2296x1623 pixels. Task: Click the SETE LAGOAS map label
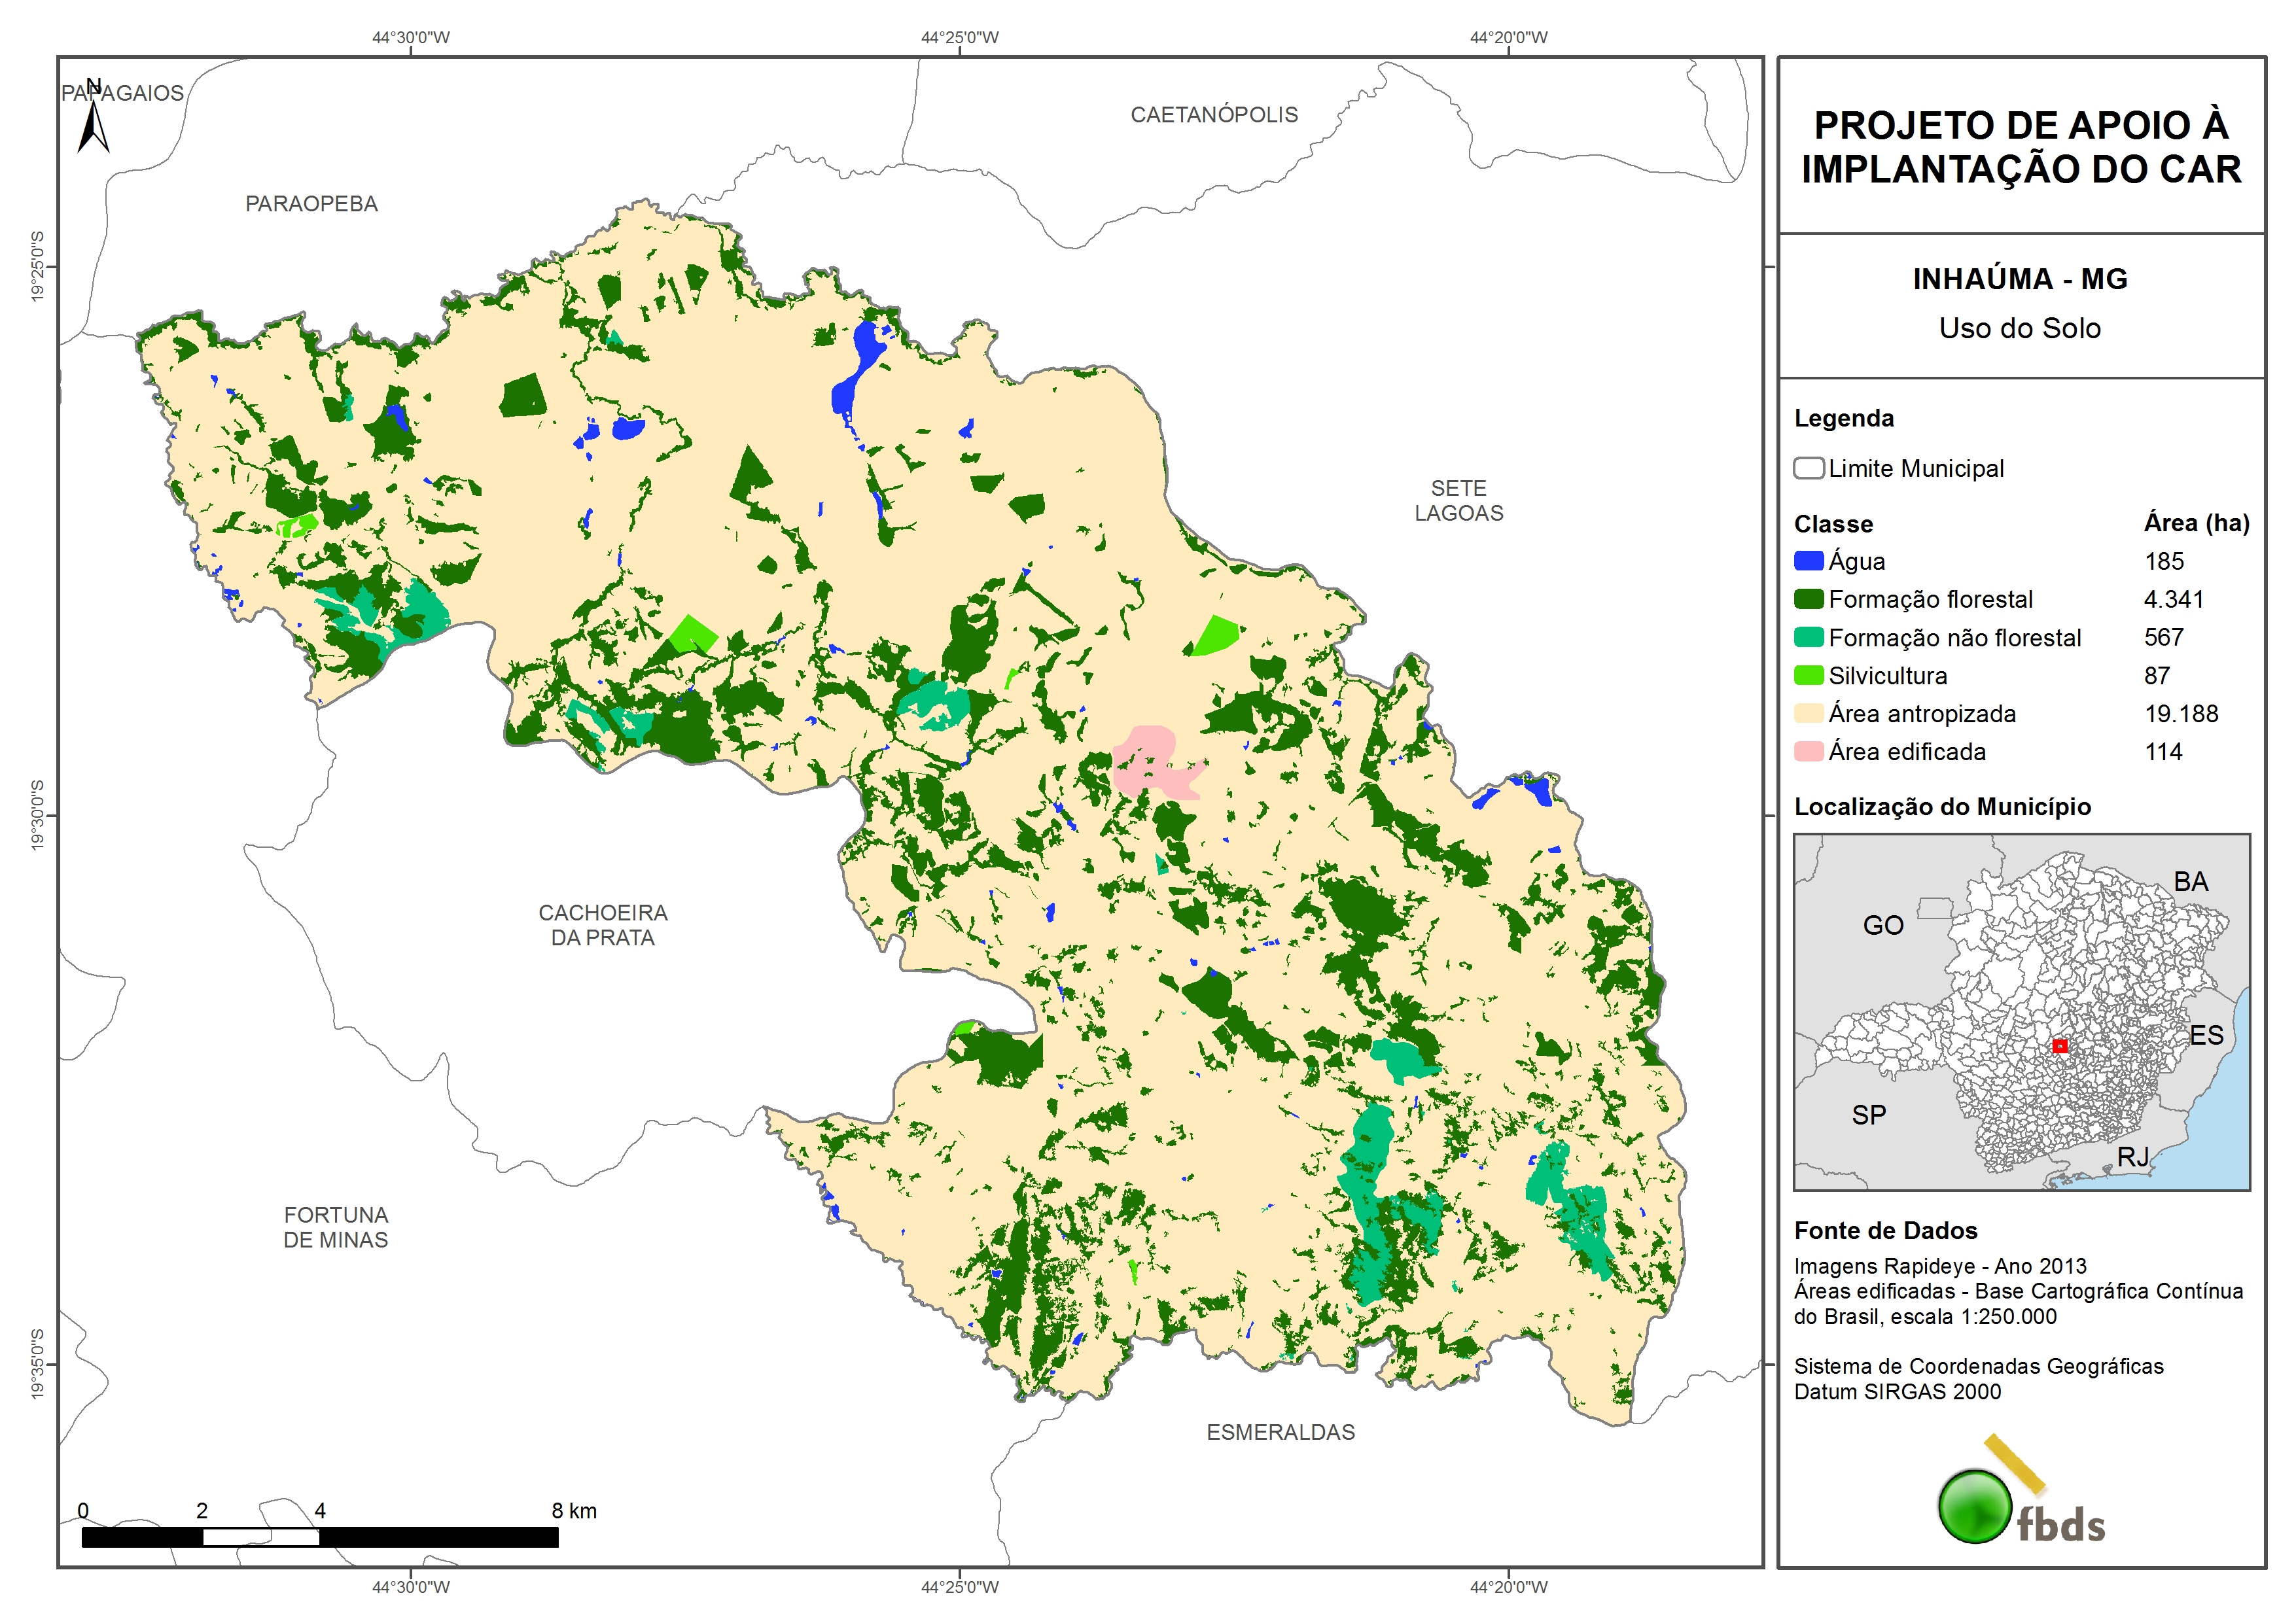pos(1458,500)
